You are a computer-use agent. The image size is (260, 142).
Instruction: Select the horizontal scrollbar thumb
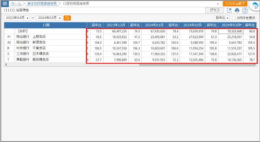(x=197, y=65)
